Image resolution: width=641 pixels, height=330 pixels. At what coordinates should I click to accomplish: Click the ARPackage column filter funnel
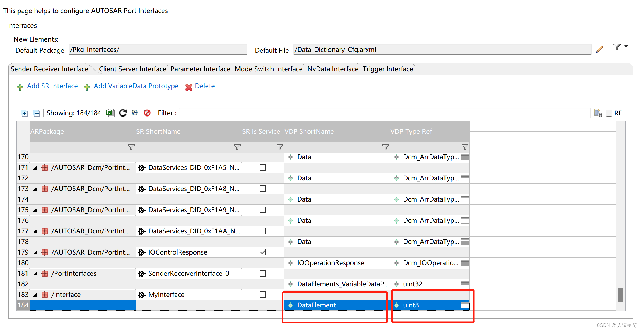tap(131, 147)
